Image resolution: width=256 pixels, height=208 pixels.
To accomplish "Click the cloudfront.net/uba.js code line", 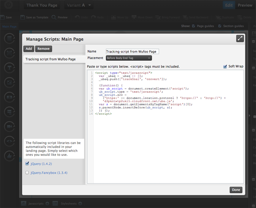I will tap(138, 101).
